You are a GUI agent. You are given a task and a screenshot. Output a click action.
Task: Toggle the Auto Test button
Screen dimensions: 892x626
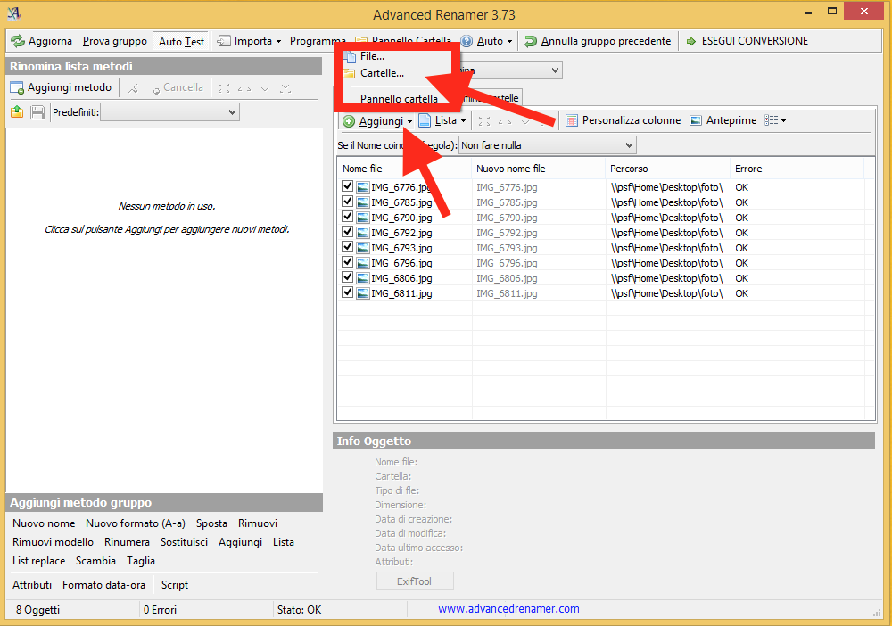point(181,42)
